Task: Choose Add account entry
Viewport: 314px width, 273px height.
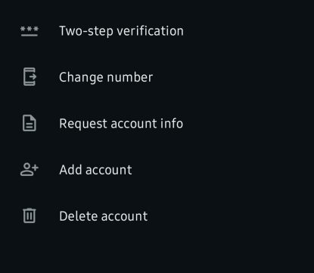Action: coord(157,170)
